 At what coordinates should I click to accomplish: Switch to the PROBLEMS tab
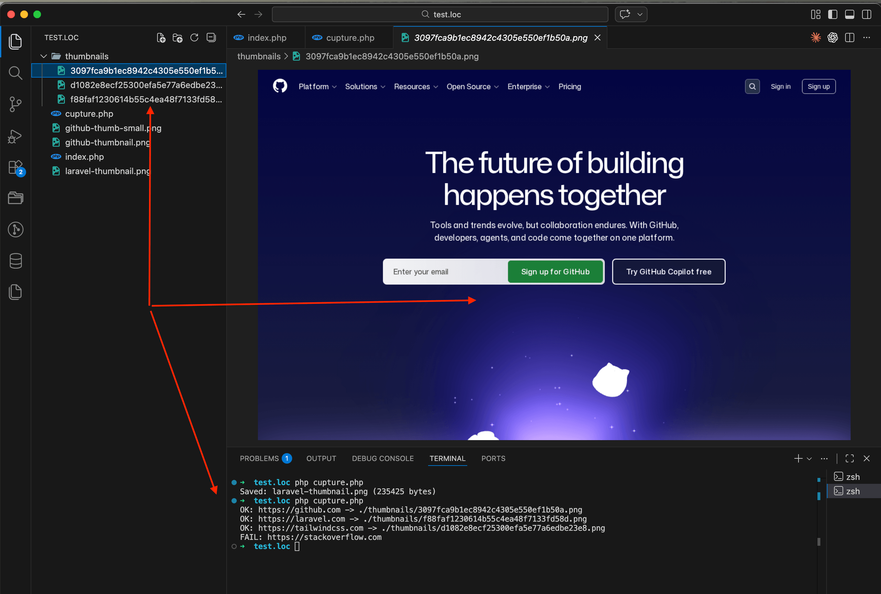click(x=259, y=458)
